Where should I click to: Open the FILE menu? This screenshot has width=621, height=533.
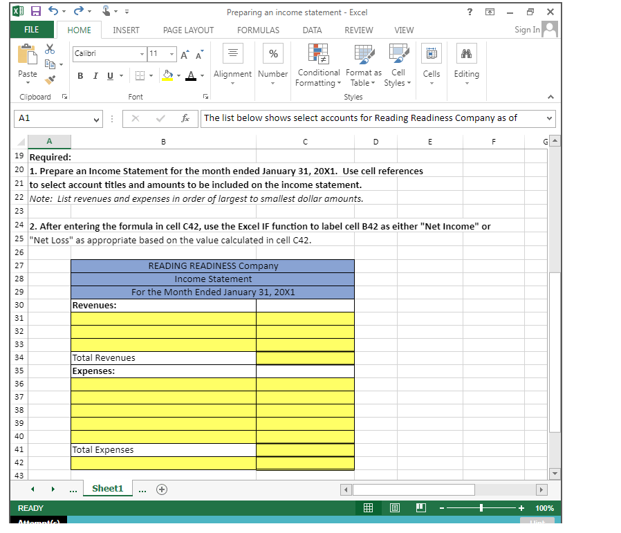click(32, 30)
